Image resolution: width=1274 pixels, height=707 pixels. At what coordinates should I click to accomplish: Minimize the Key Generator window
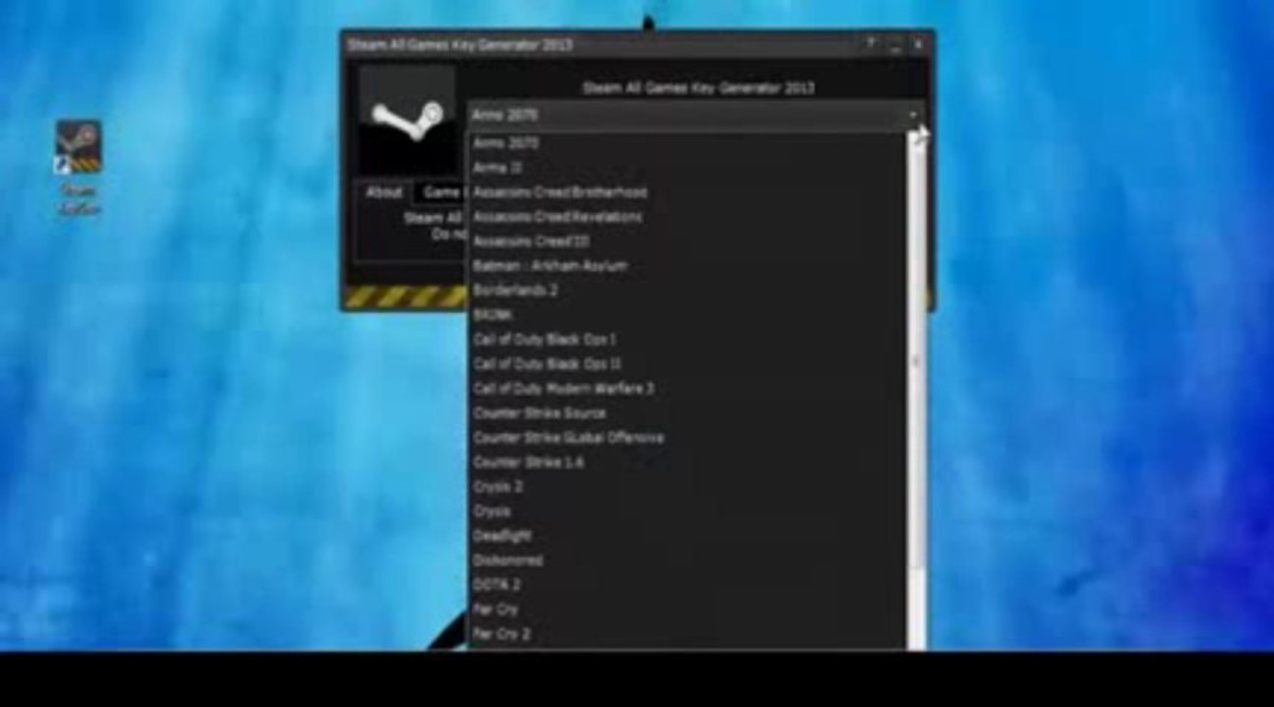896,44
